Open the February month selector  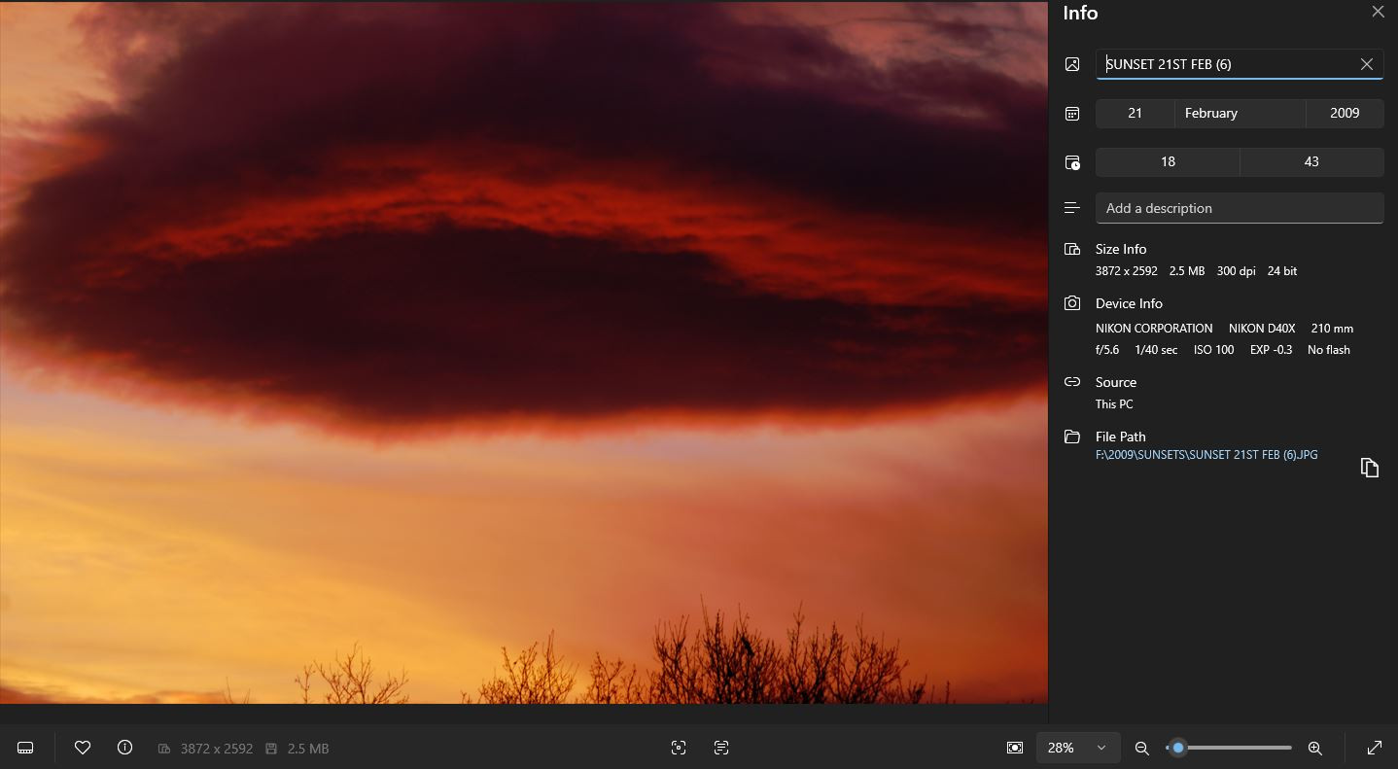(x=1239, y=113)
